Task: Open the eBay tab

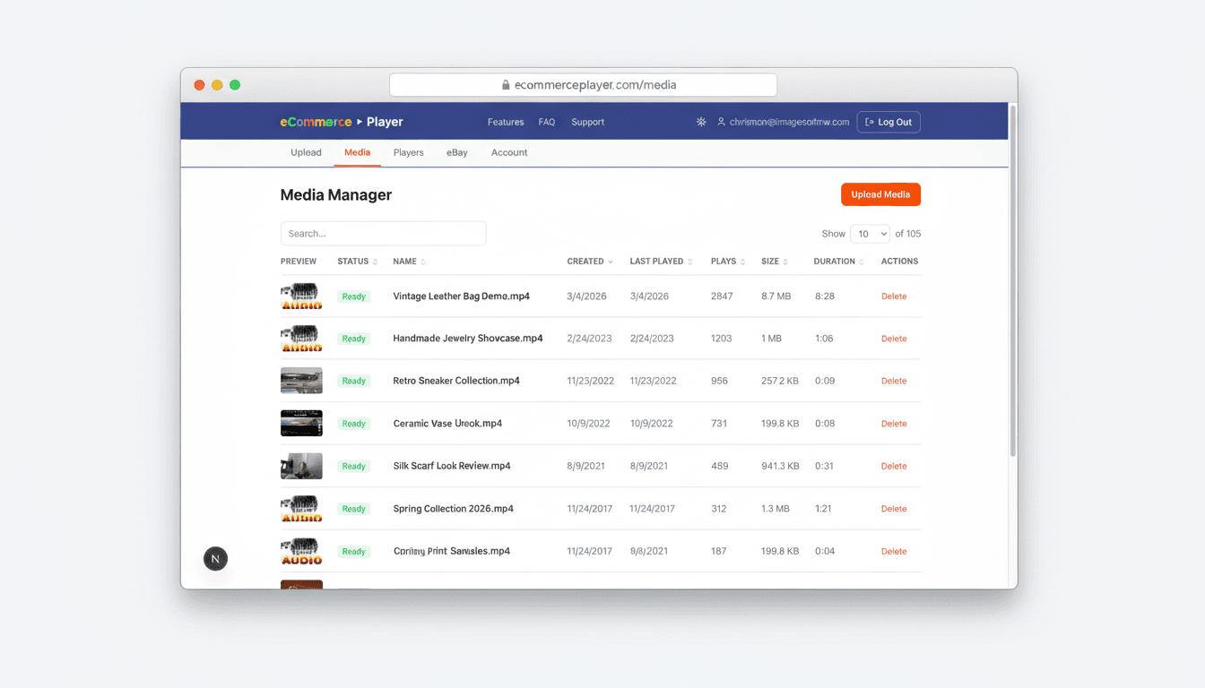Action: pyautogui.click(x=456, y=152)
